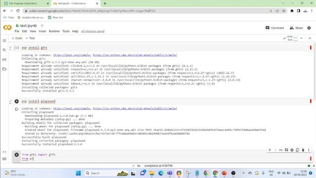Open pypi.org/simple link in first cell output
The height and width of the screenshot is (178, 316).
point(72,55)
